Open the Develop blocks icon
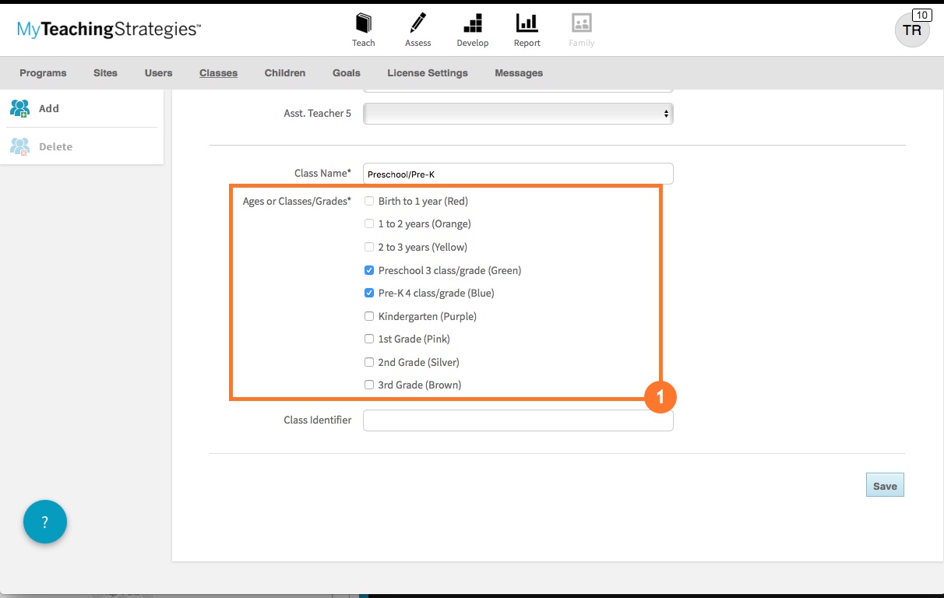Screen dimensions: 944x598 [x=472, y=23]
